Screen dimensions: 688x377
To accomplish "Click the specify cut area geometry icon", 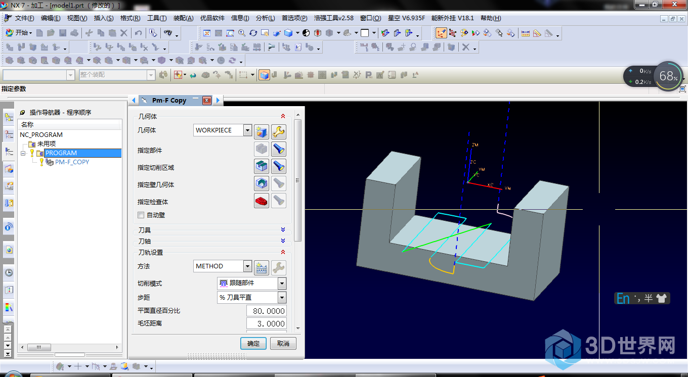I will (262, 166).
